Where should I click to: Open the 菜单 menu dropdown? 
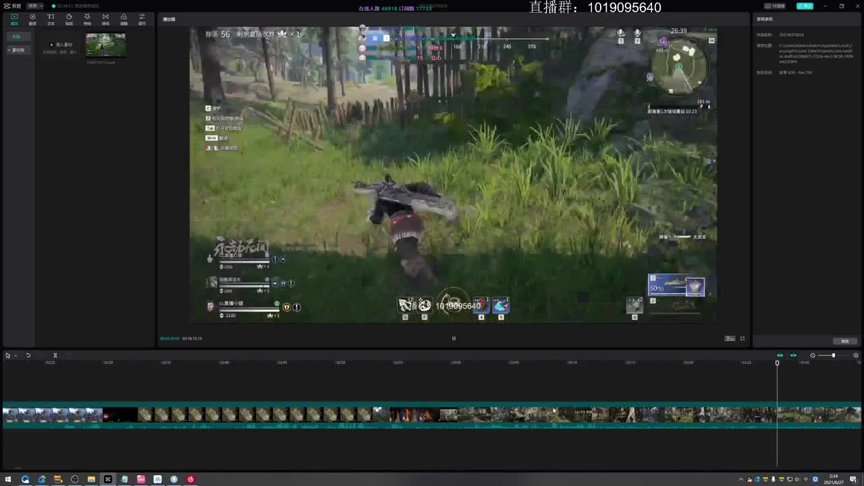click(34, 6)
